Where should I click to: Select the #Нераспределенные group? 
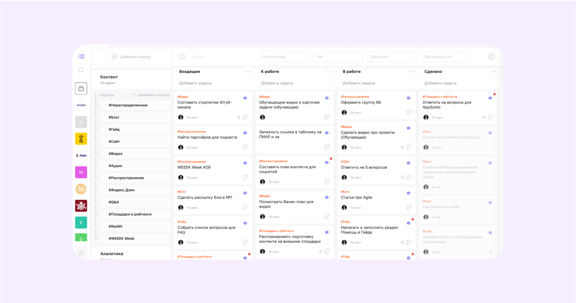point(135,105)
